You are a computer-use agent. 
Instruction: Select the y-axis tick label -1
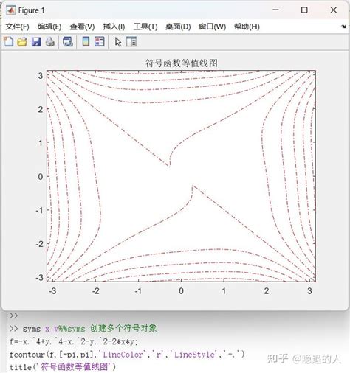pos(39,210)
